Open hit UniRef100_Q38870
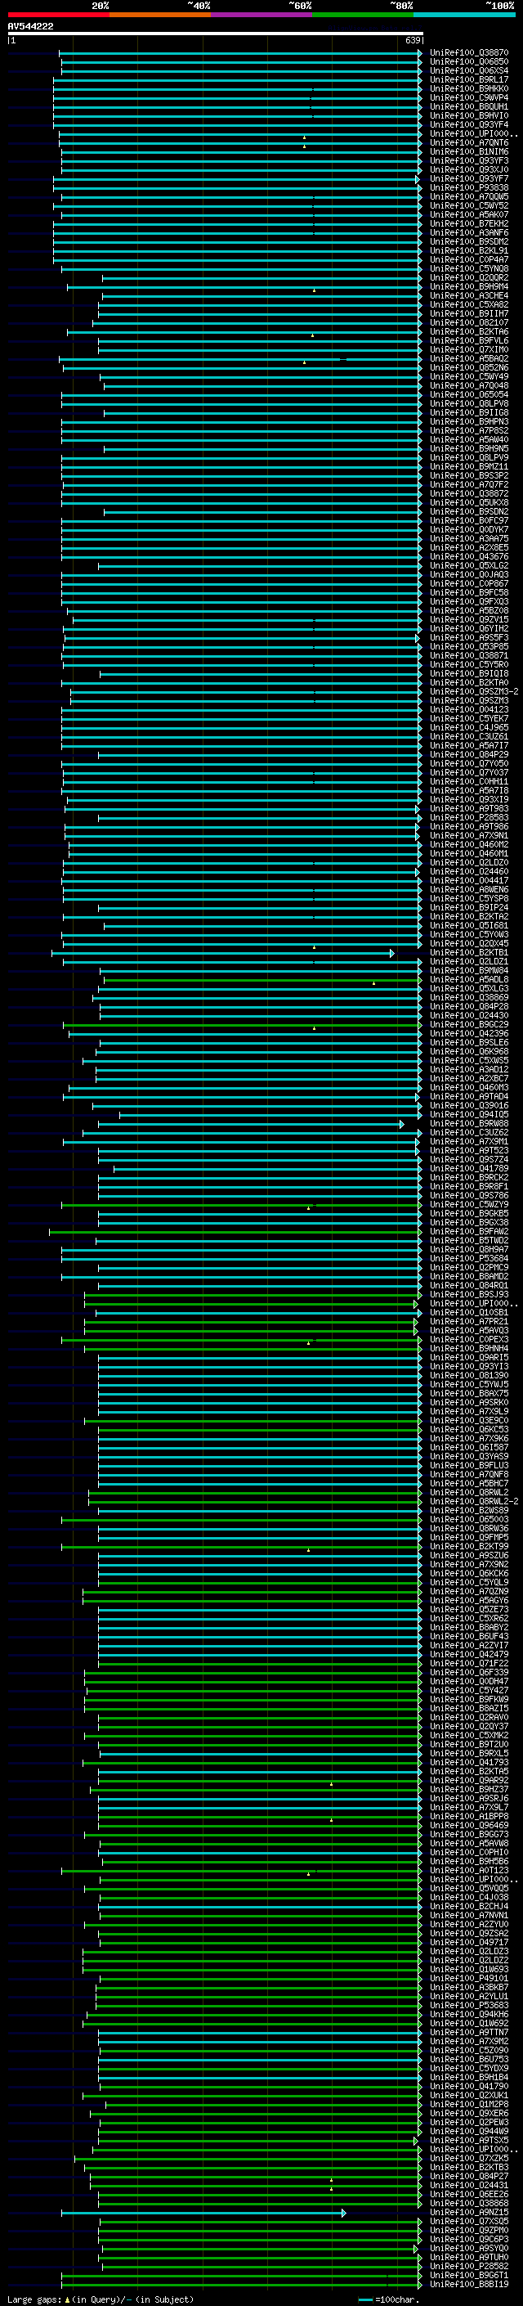 click(468, 53)
